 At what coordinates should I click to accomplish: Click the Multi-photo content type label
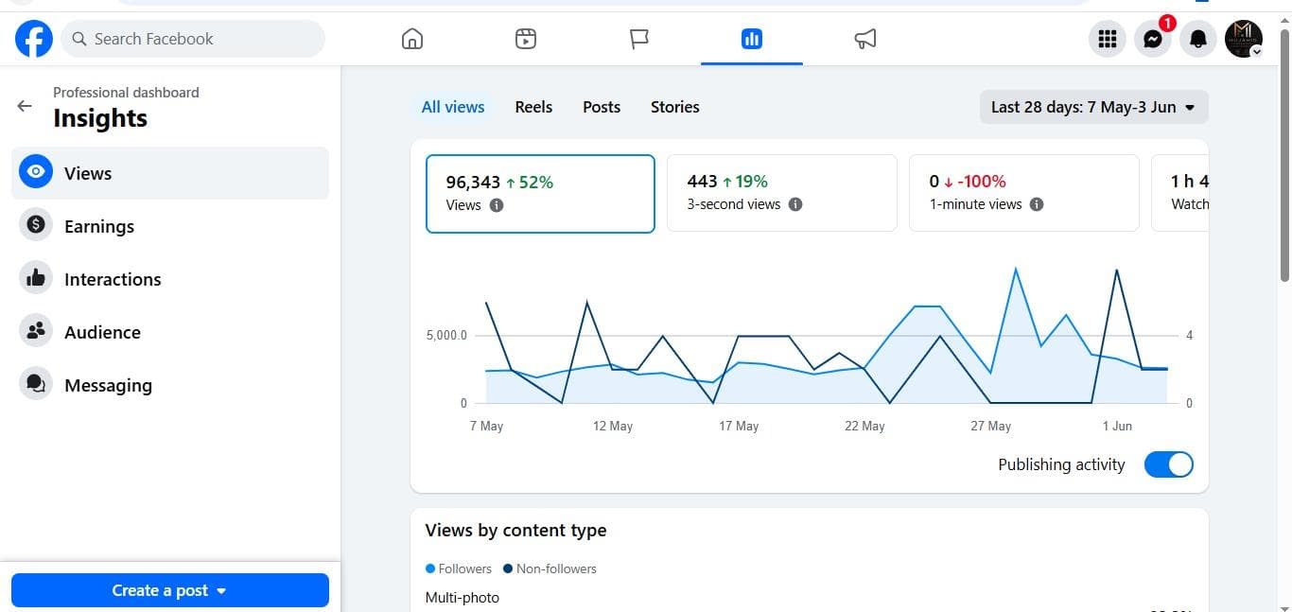[x=463, y=598]
